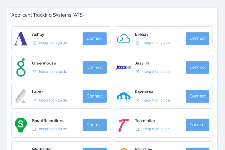Screen dimensions: 225x150
Task: Click the Lever name text
Action: click(x=37, y=92)
